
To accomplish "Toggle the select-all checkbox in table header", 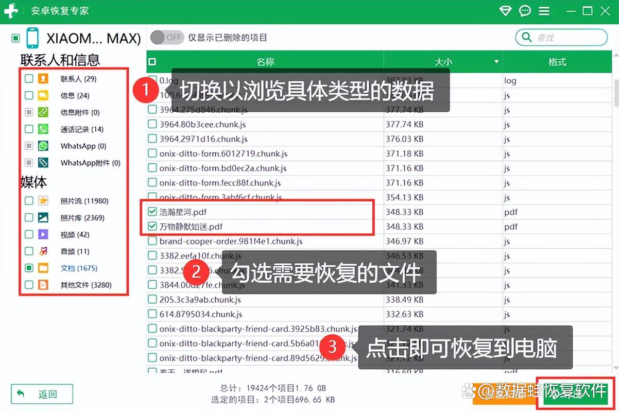I will coord(152,61).
